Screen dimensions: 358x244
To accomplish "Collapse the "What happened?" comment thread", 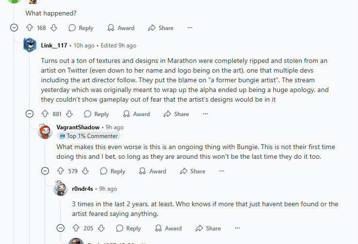I will pos(14,28).
